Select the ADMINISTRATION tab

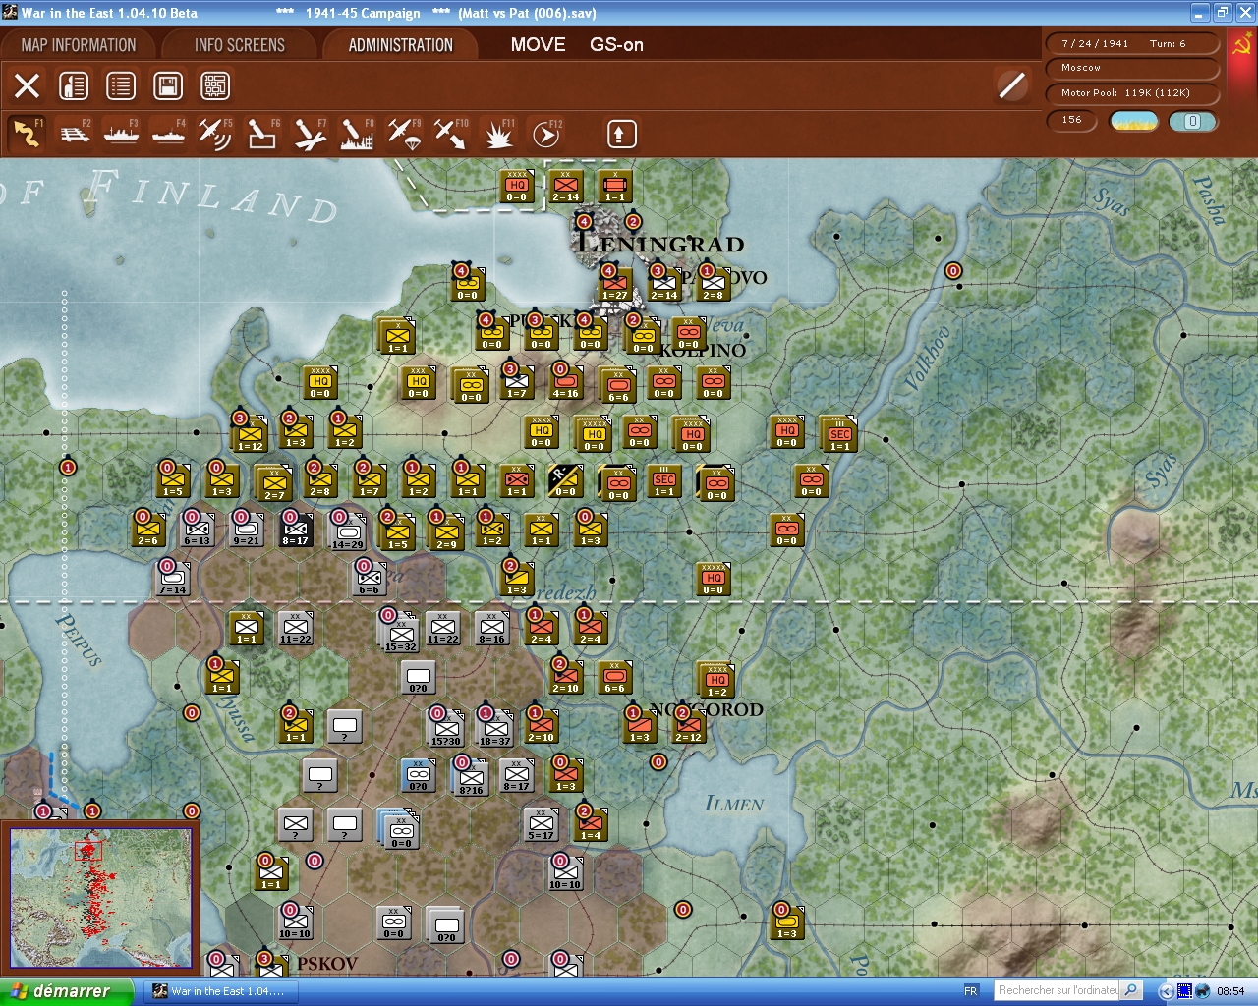pyautogui.click(x=400, y=45)
